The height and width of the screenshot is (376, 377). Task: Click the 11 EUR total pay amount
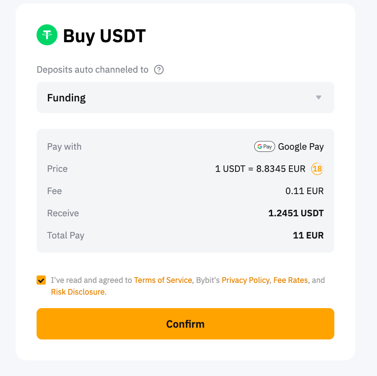(x=308, y=235)
